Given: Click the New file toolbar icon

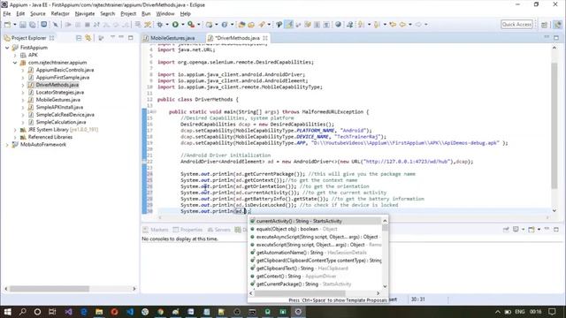Looking at the screenshot, I should (7, 25).
